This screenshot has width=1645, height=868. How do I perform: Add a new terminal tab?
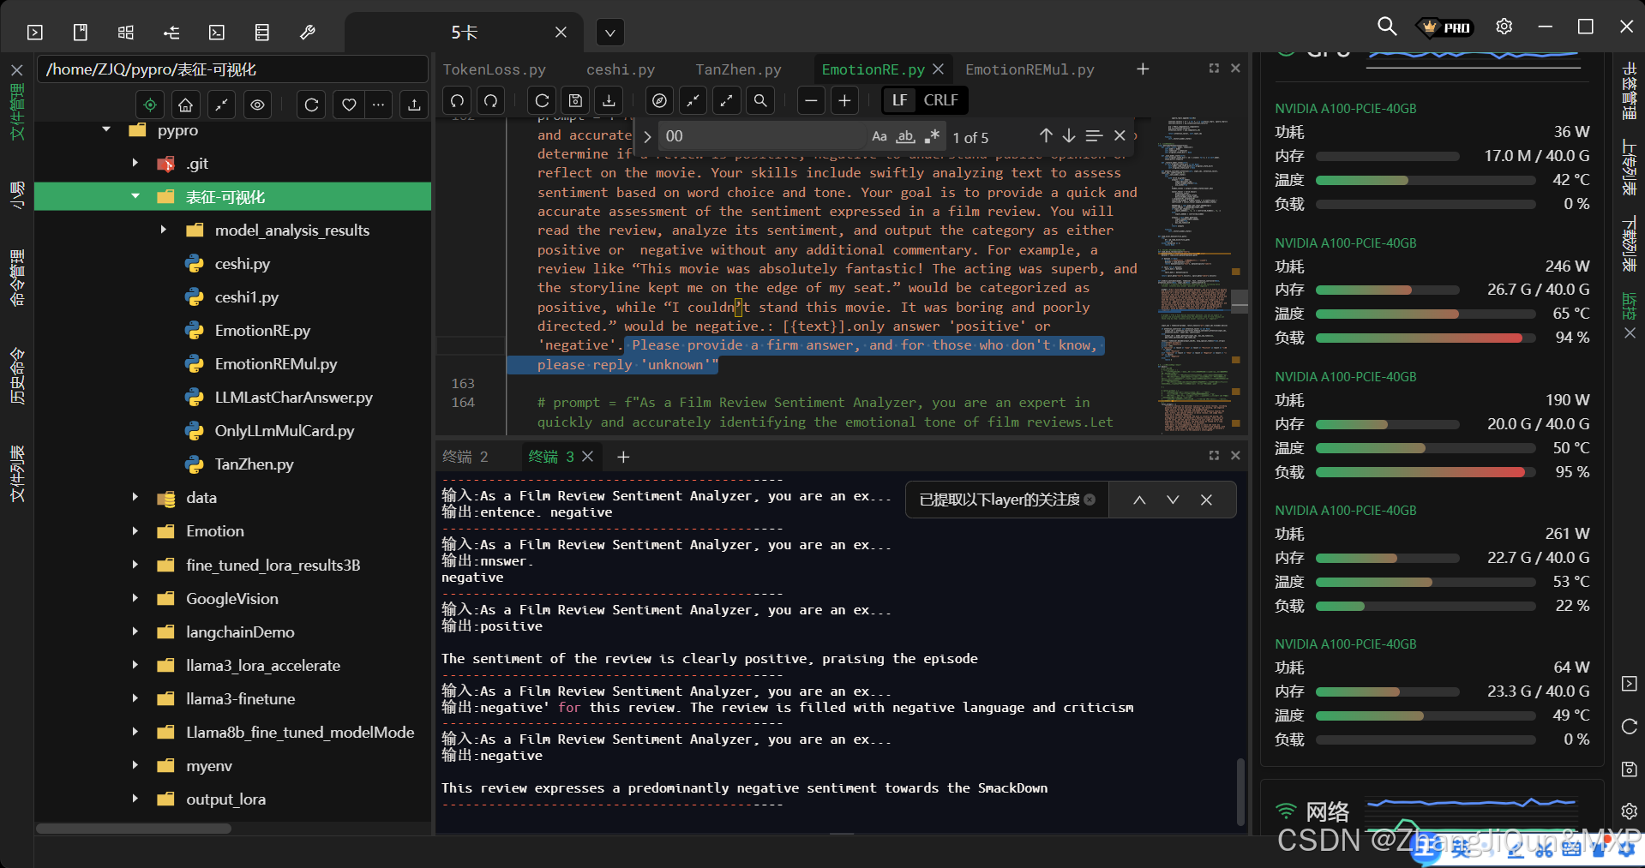623,457
